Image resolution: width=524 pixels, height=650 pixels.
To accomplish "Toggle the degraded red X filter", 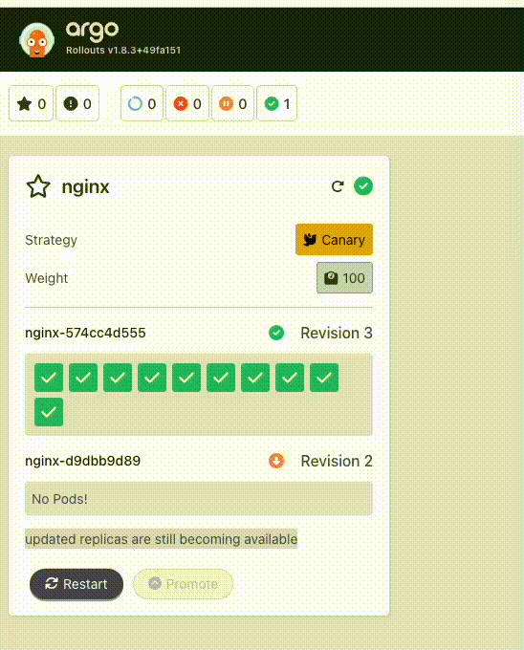I will click(187, 103).
